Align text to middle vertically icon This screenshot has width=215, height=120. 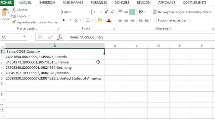click(126, 12)
